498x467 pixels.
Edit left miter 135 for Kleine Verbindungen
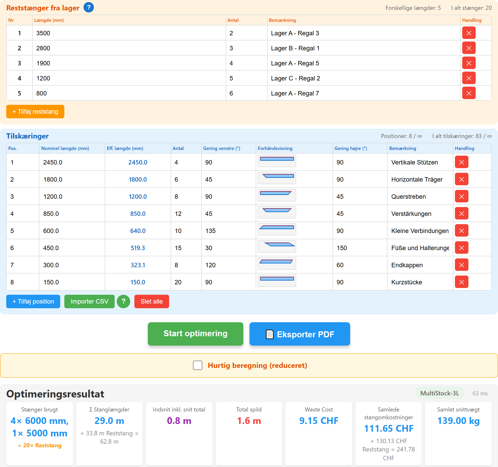229,231
